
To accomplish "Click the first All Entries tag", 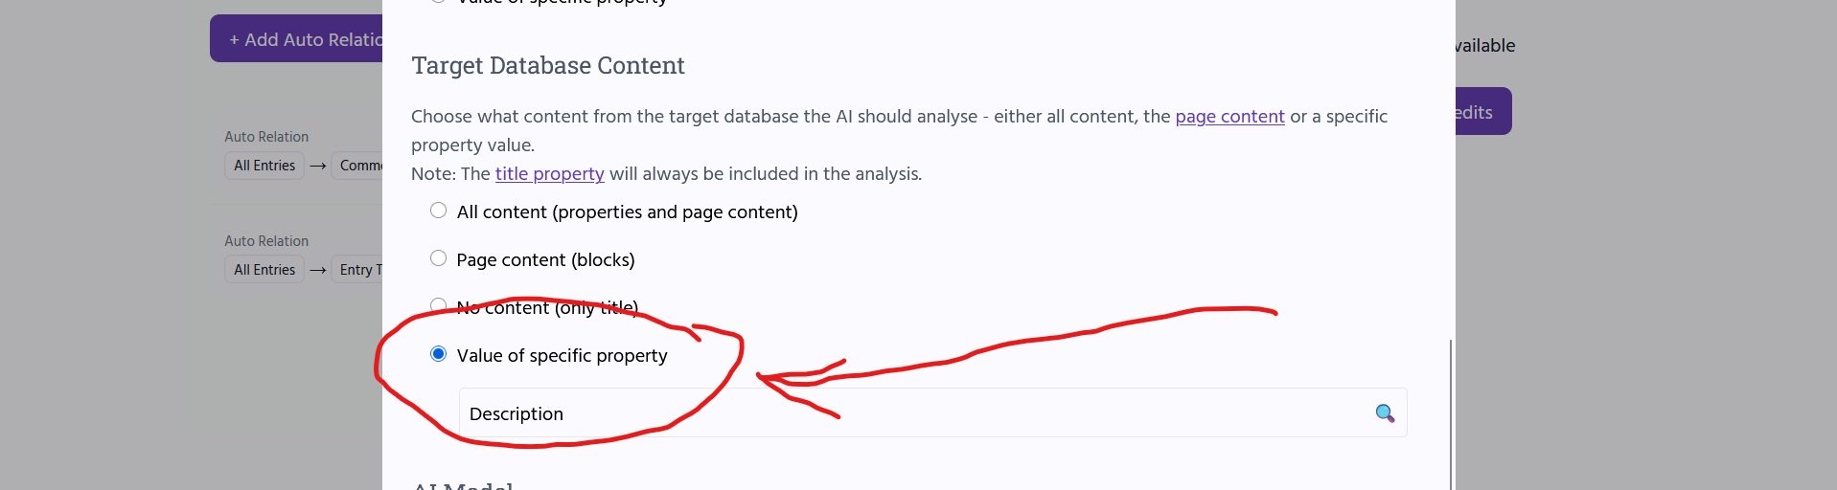I will coord(264,166).
